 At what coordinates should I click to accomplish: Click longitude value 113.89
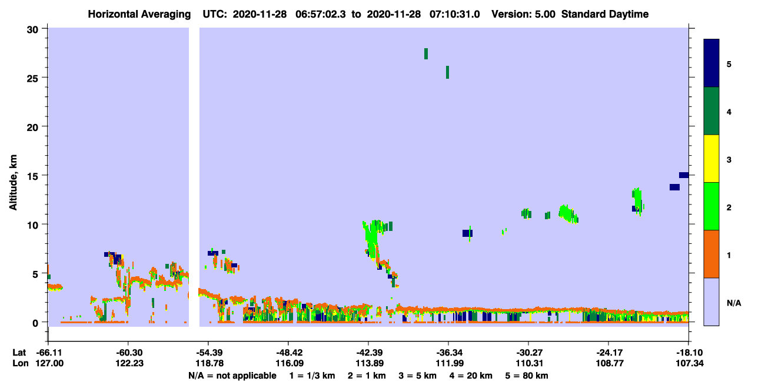(x=368, y=363)
